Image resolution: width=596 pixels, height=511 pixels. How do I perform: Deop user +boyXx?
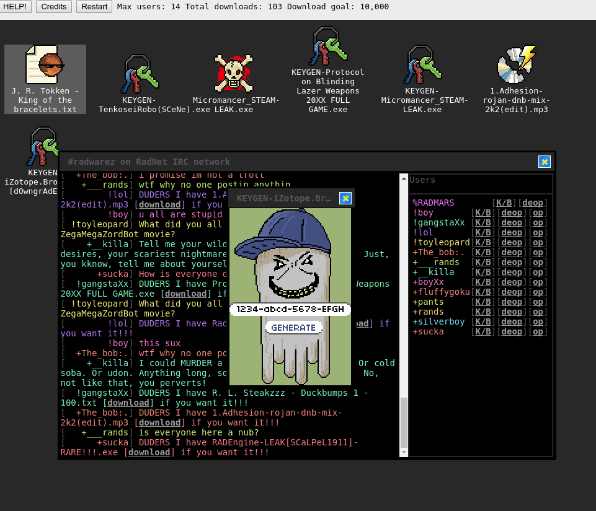(512, 282)
